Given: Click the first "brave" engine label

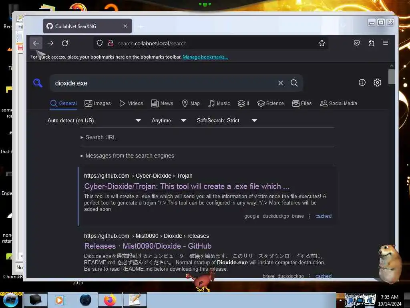Looking at the screenshot, I should 298,216.
